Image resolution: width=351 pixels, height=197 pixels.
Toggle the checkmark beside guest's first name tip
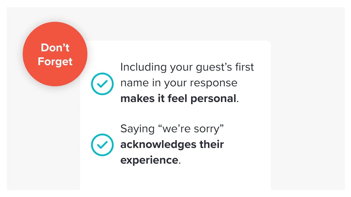coord(102,84)
